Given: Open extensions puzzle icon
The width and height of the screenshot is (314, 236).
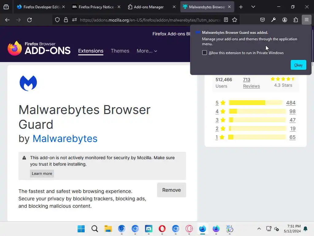Looking at the screenshot, I should pyautogui.click(x=296, y=20).
